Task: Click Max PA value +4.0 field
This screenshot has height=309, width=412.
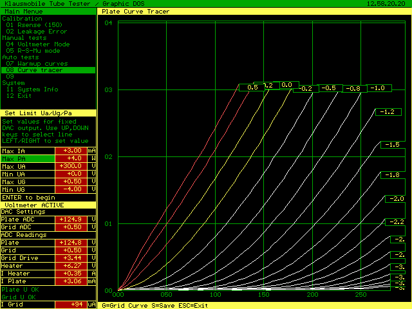Action: point(71,158)
